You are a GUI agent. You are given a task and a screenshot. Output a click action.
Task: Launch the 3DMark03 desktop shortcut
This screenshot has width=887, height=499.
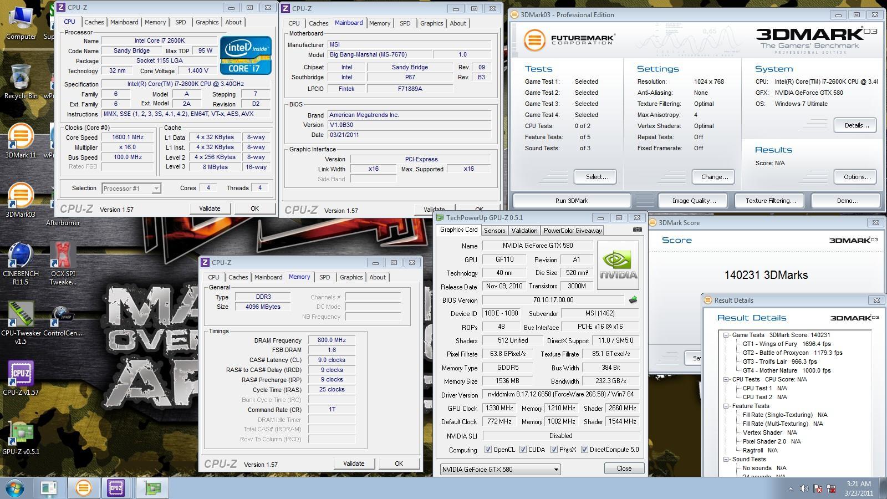click(x=21, y=200)
